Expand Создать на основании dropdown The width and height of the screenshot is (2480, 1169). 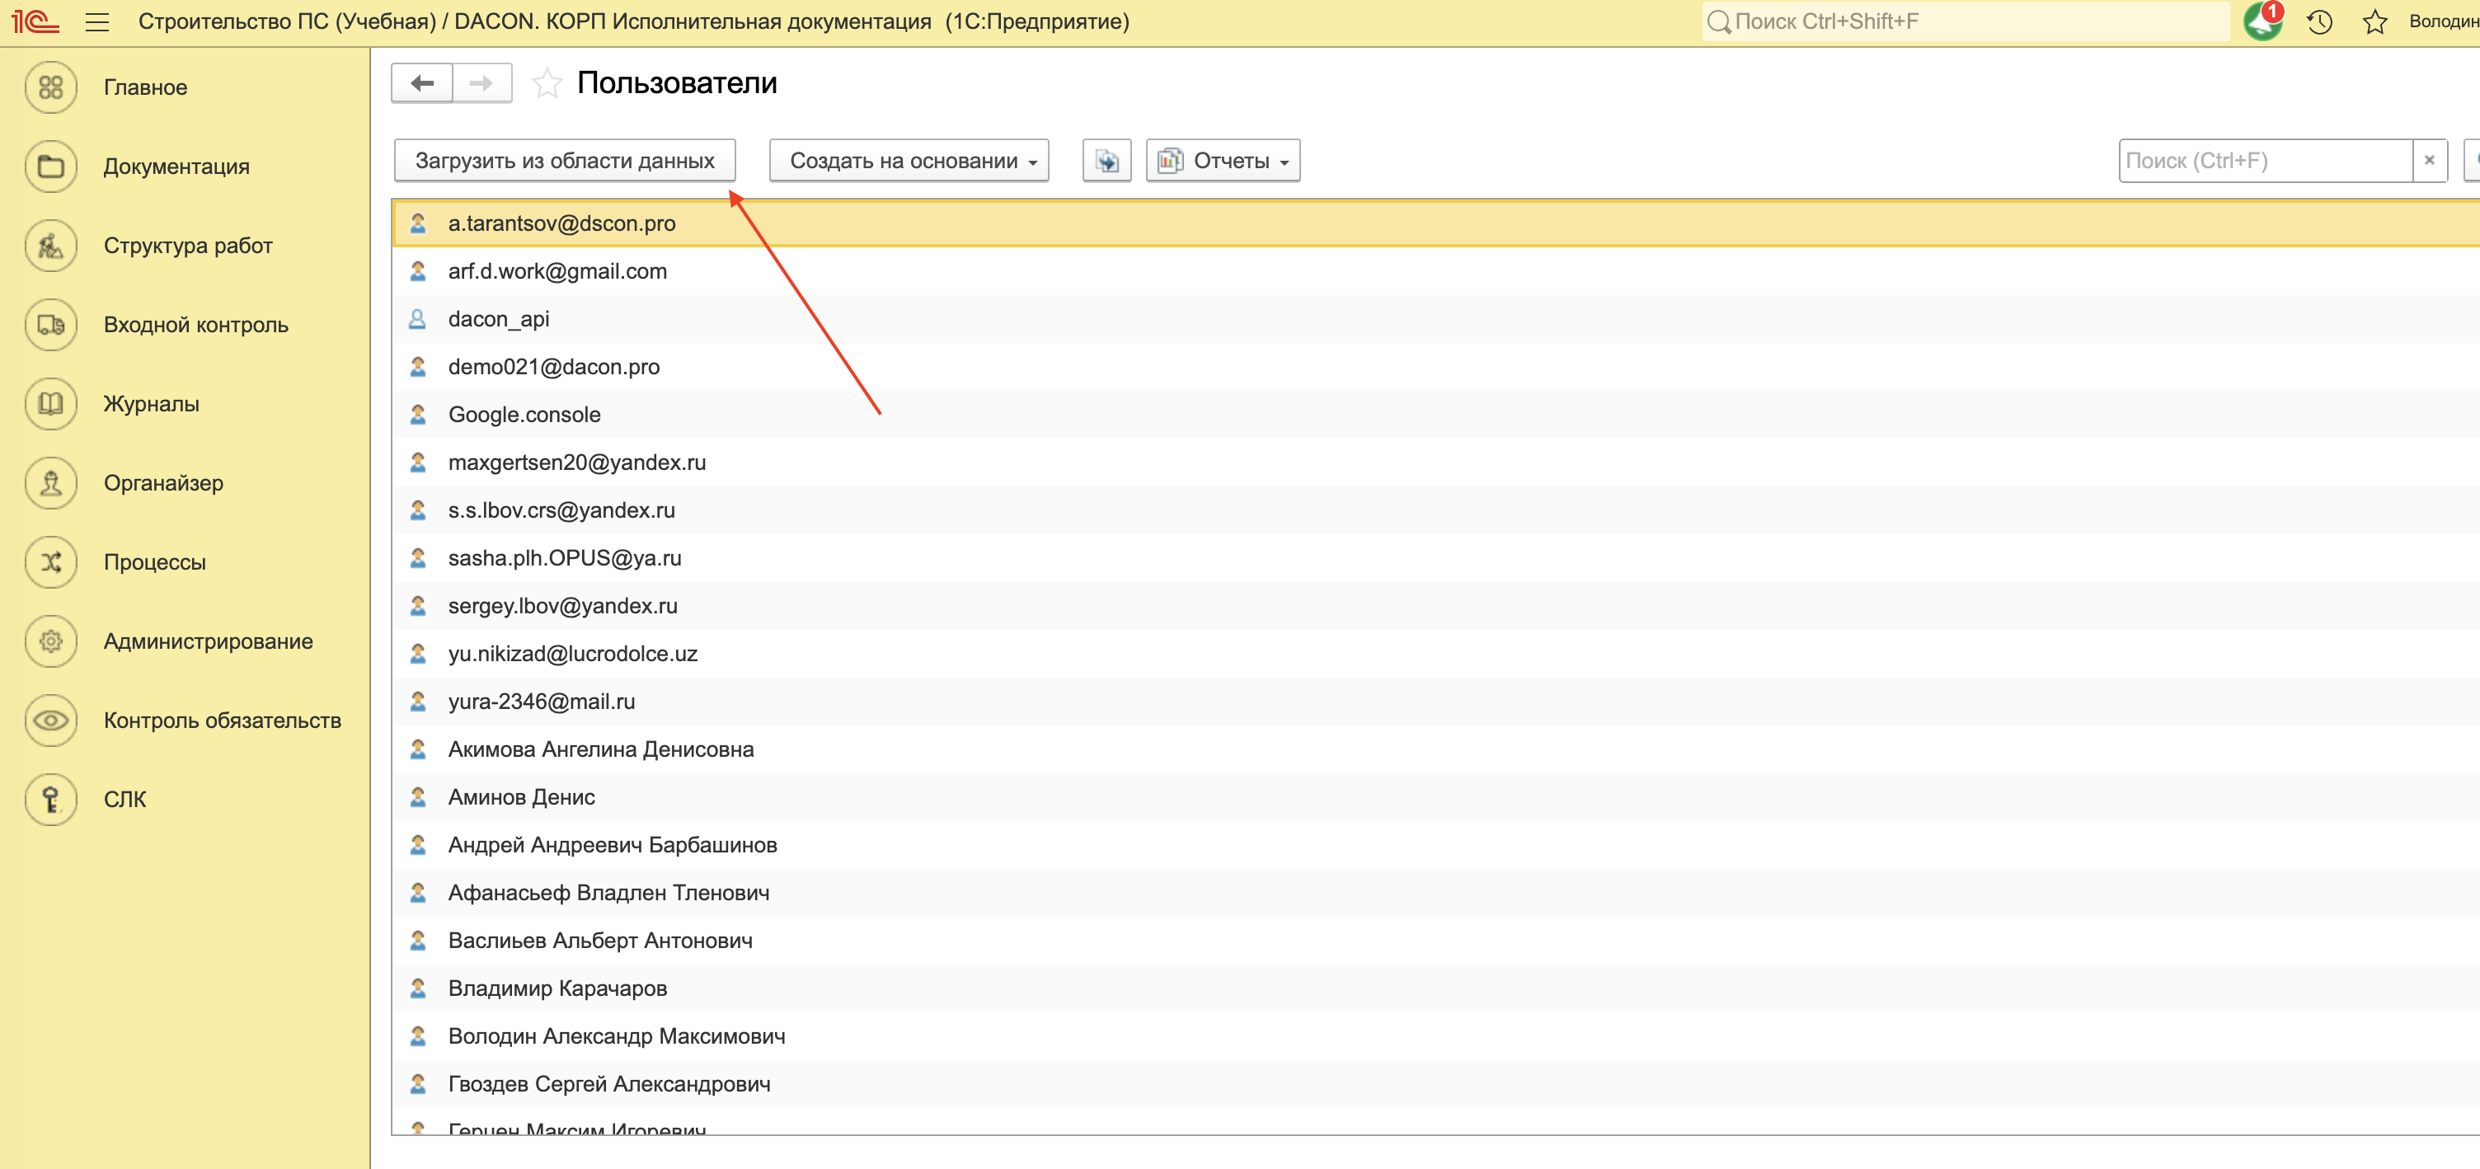coord(908,161)
